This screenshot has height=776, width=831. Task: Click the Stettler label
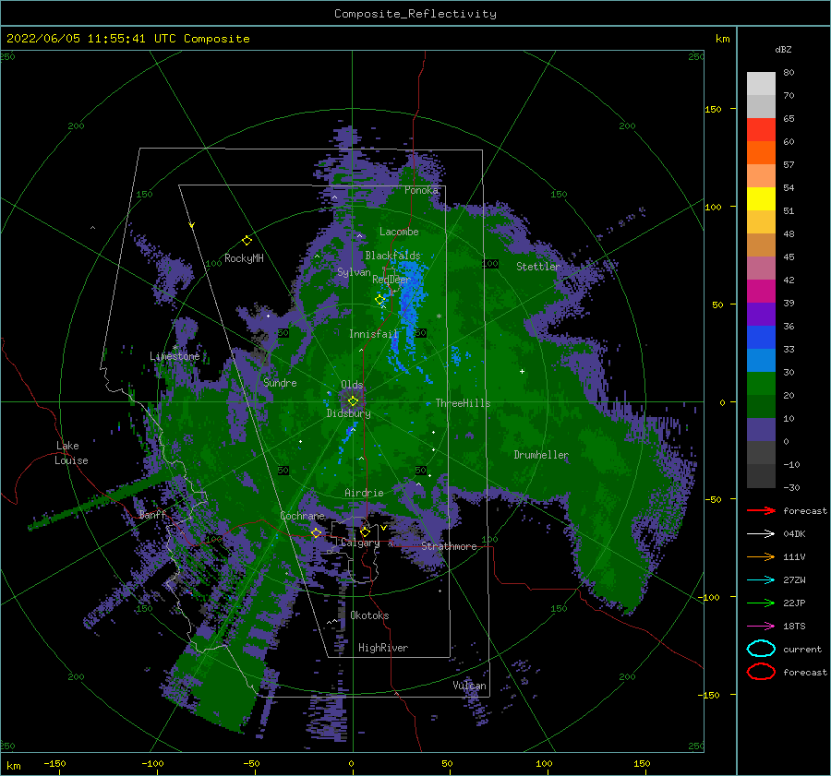(538, 267)
